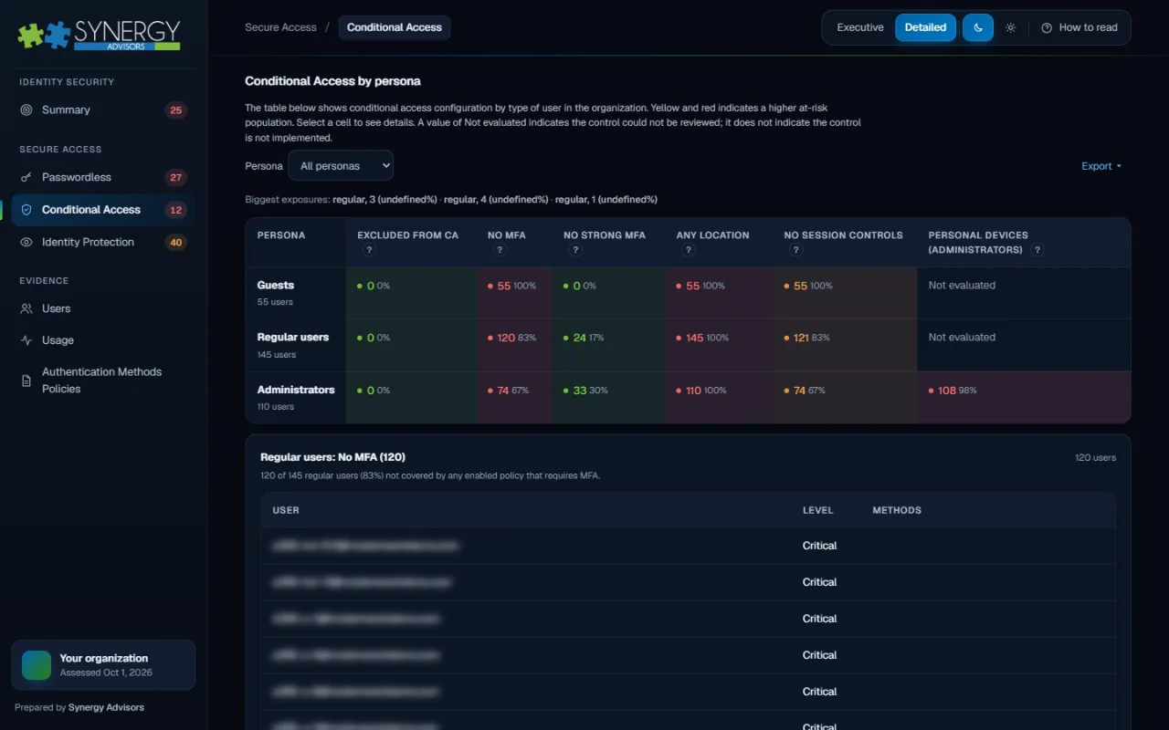Select Guests No MFA cell showing 55
1169x730 pixels.
[514, 293]
